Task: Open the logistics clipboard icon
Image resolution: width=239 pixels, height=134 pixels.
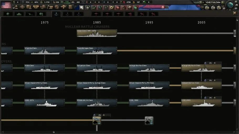Action: tap(70, 7)
